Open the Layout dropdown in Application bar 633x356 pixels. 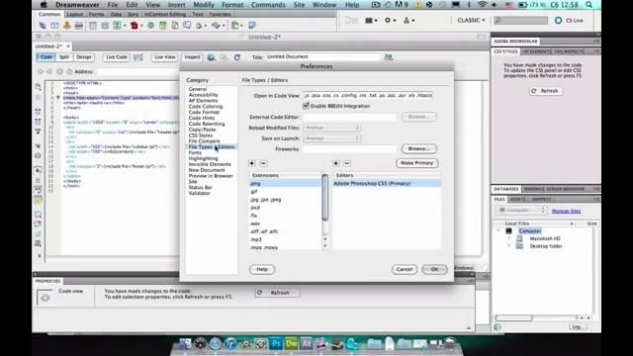point(371,20)
